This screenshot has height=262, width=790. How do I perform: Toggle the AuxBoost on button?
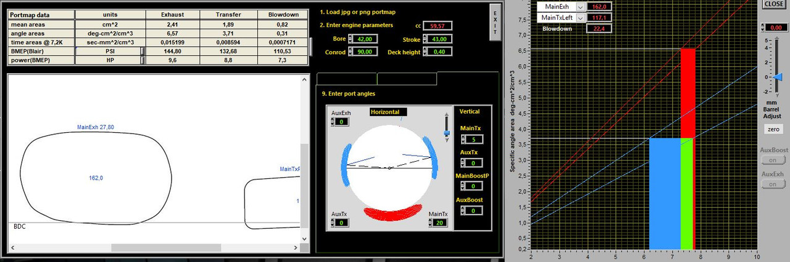(x=773, y=159)
